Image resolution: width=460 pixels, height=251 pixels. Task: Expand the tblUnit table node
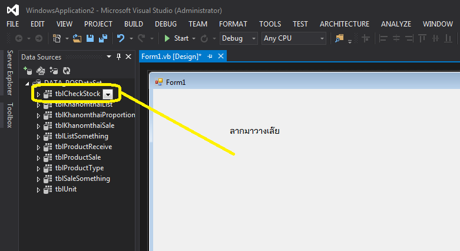pos(38,190)
